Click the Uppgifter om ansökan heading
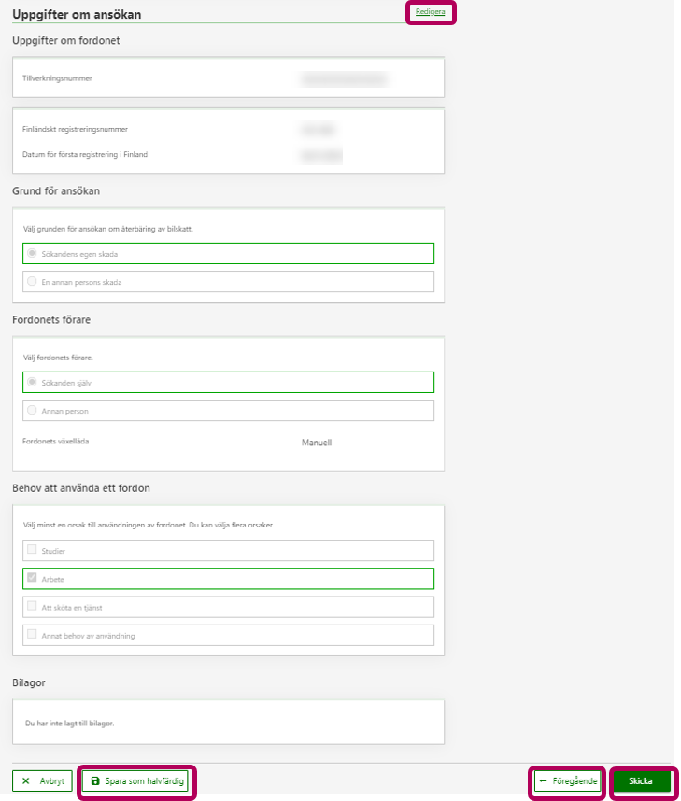This screenshot has height=801, width=681. [x=77, y=14]
